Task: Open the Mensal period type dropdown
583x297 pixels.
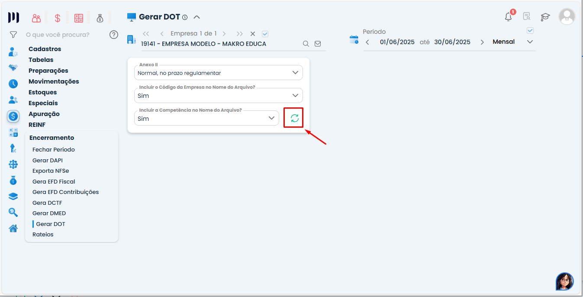Action: pyautogui.click(x=513, y=42)
